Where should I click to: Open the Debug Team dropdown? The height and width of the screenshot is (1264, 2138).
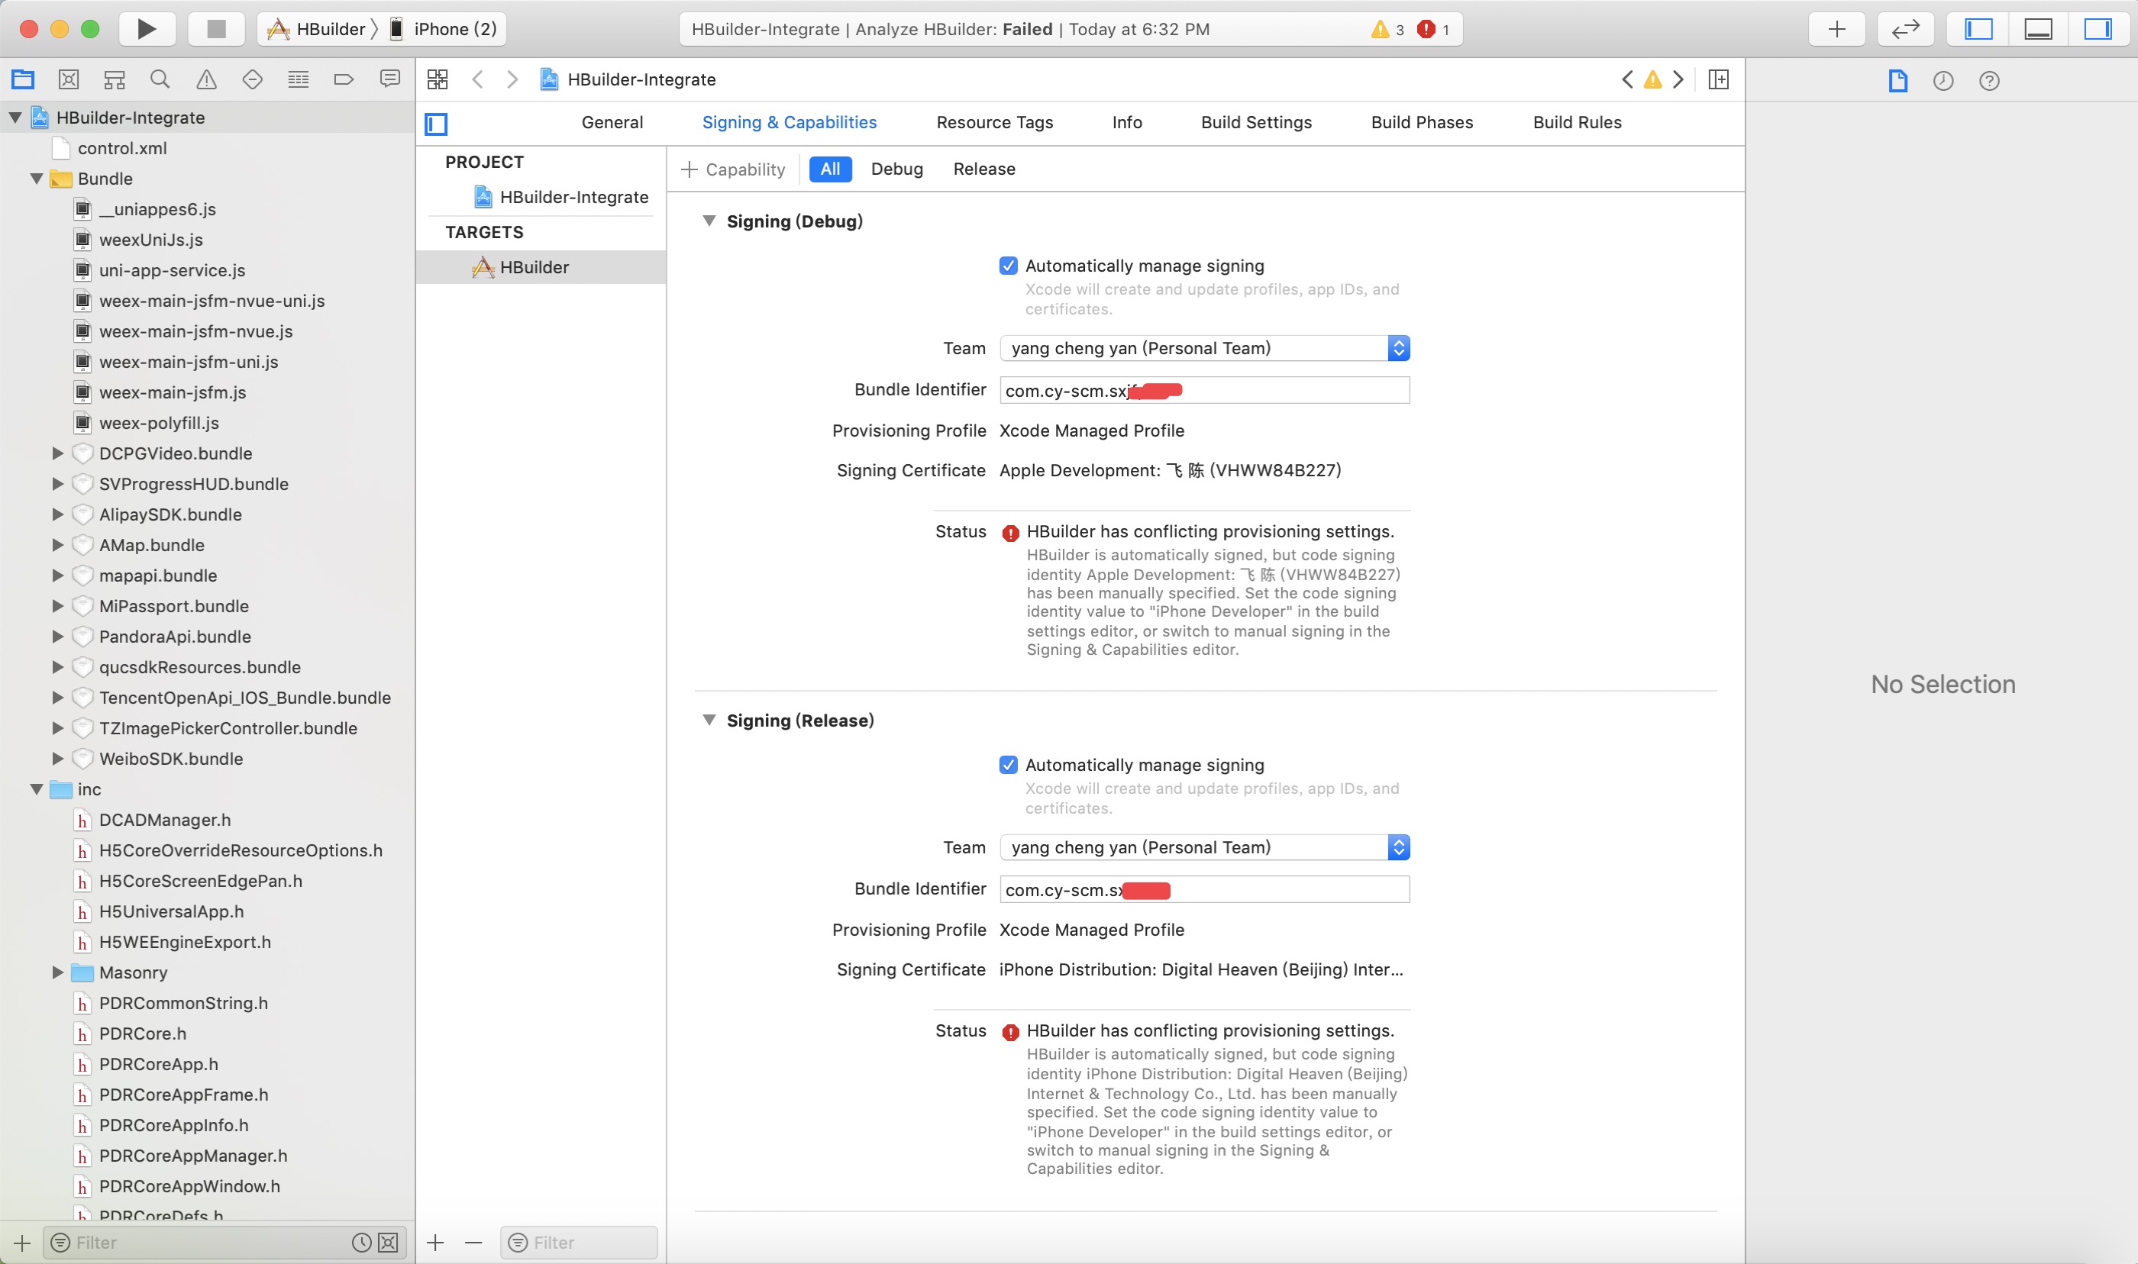1204,348
